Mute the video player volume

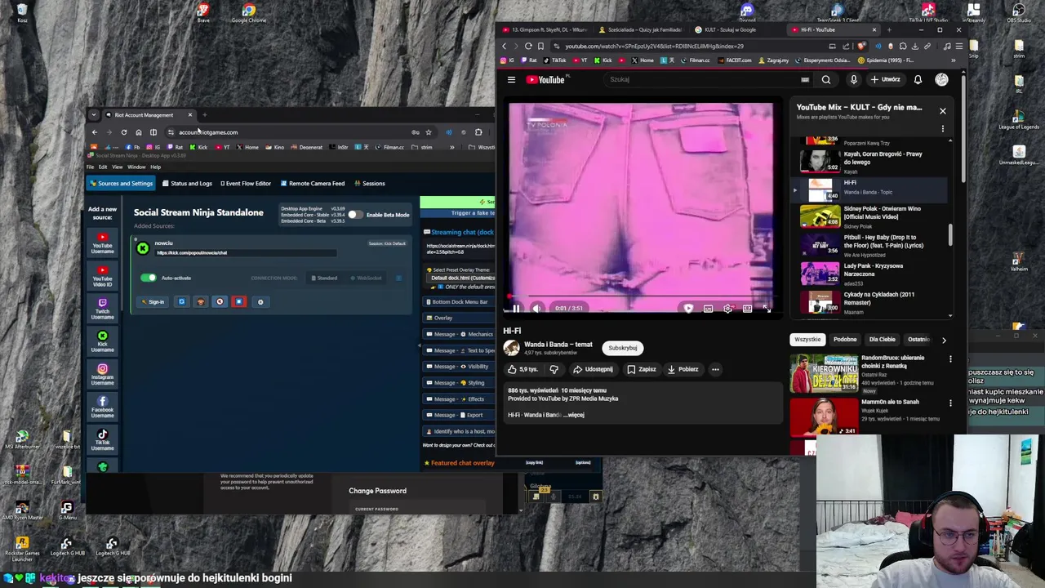coord(536,309)
